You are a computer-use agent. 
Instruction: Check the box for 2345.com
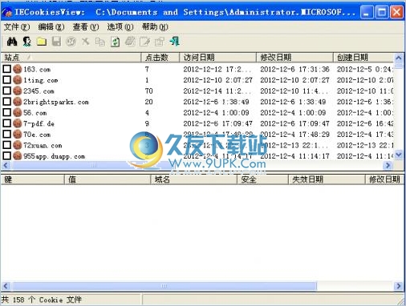click(7, 91)
